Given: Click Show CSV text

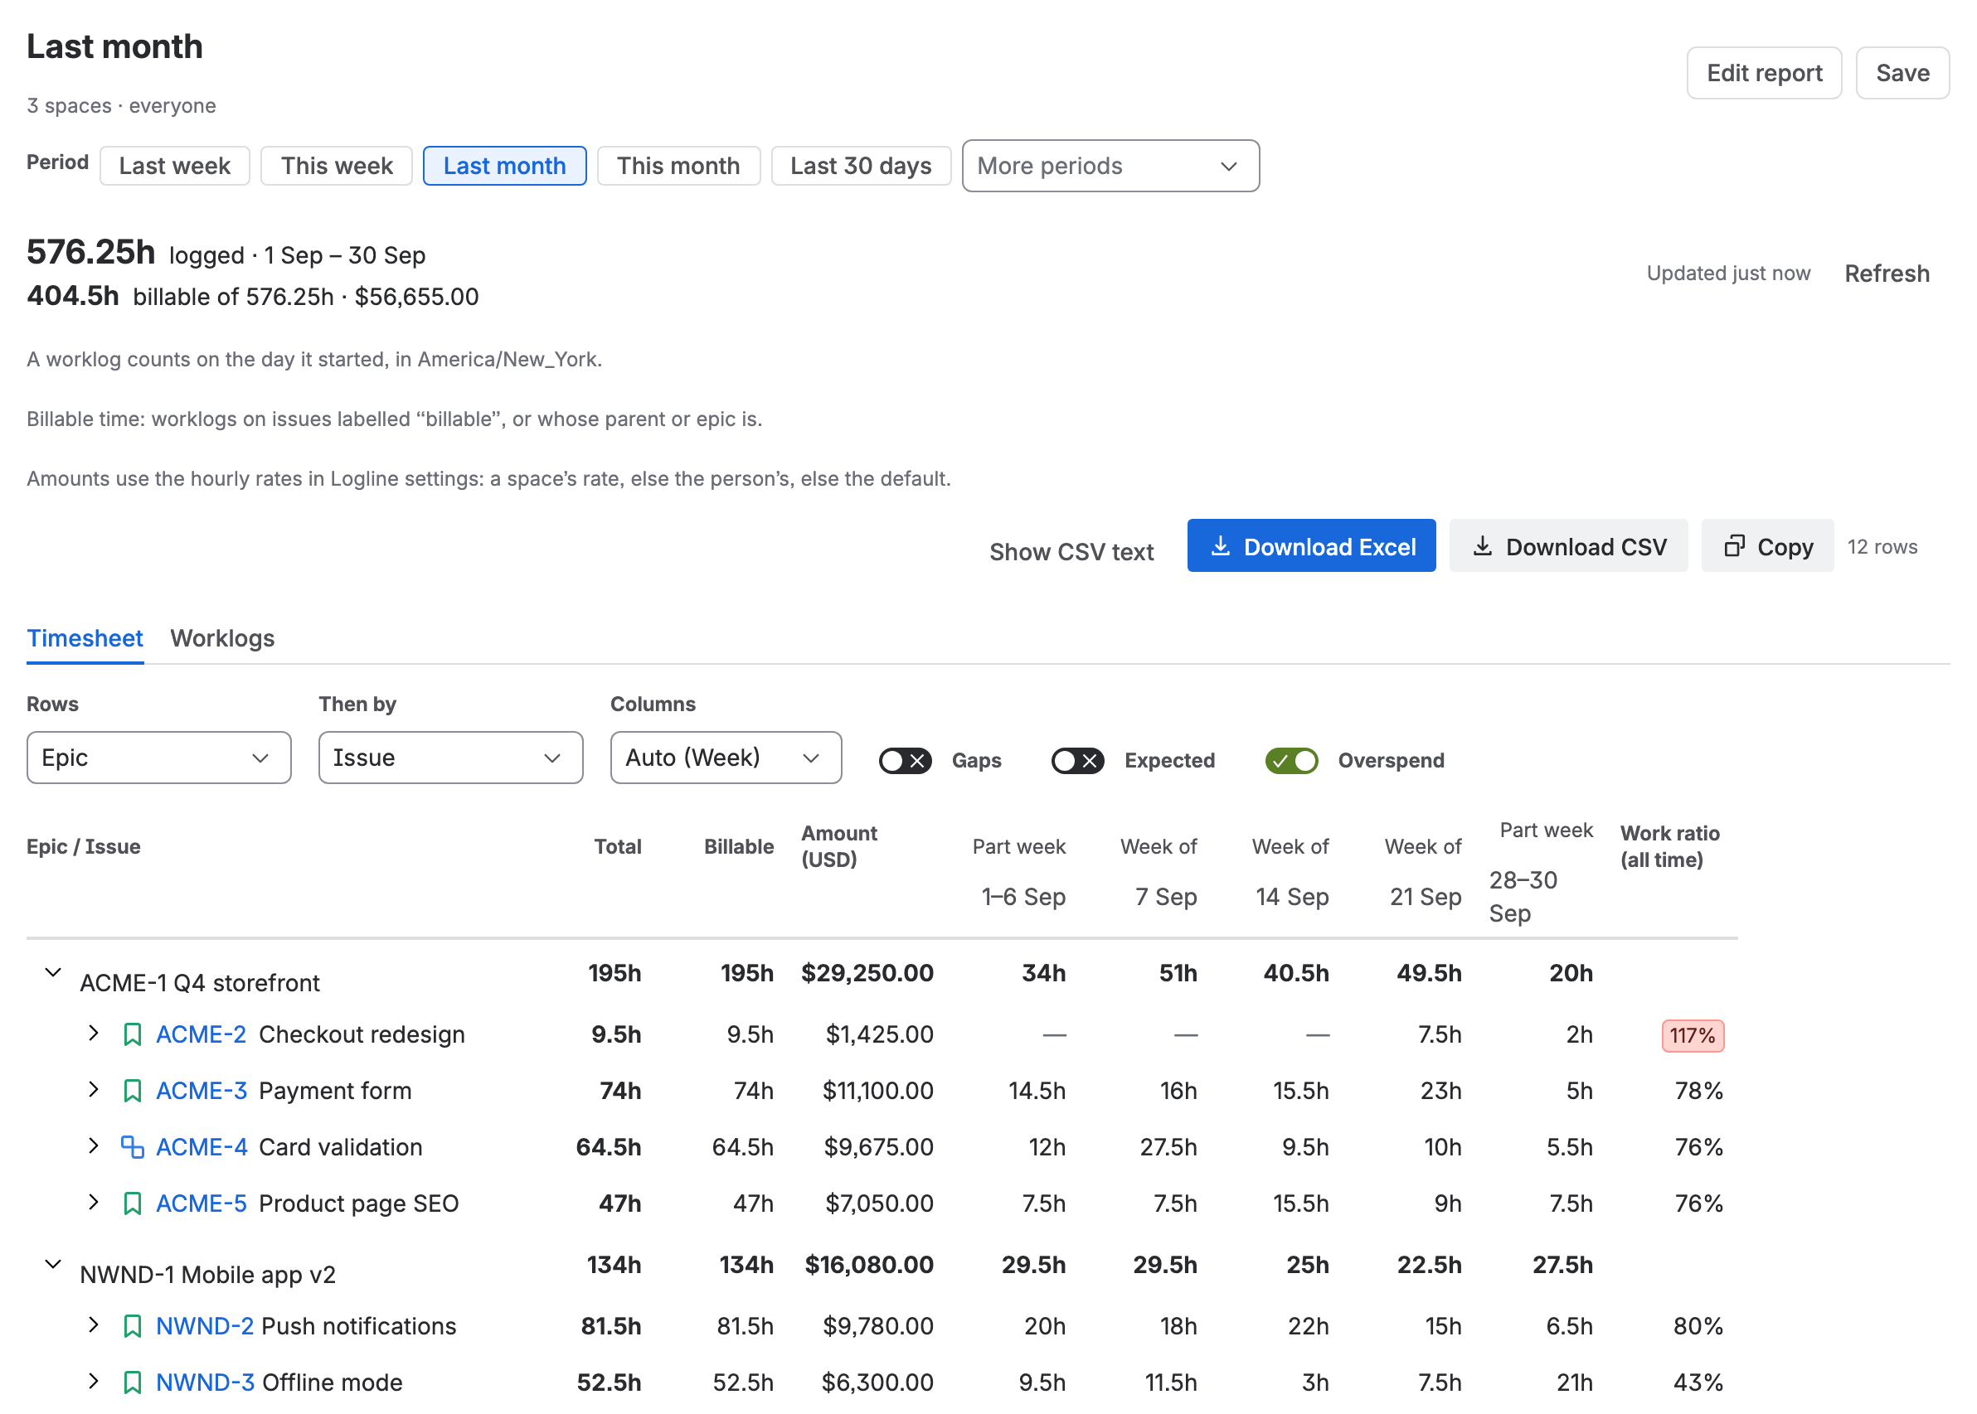Looking at the screenshot, I should (x=1071, y=552).
